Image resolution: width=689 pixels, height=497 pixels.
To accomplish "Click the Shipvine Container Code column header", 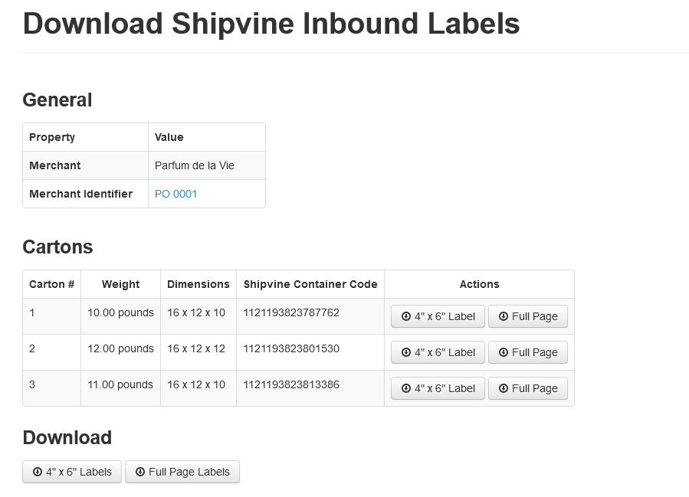I will pos(310,284).
